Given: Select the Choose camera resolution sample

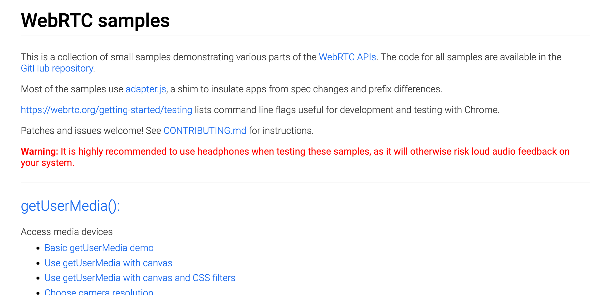Looking at the screenshot, I should click(x=99, y=291).
